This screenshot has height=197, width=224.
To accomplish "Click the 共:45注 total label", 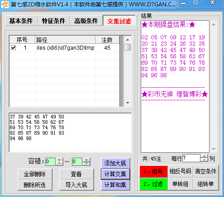I will 152,159.
